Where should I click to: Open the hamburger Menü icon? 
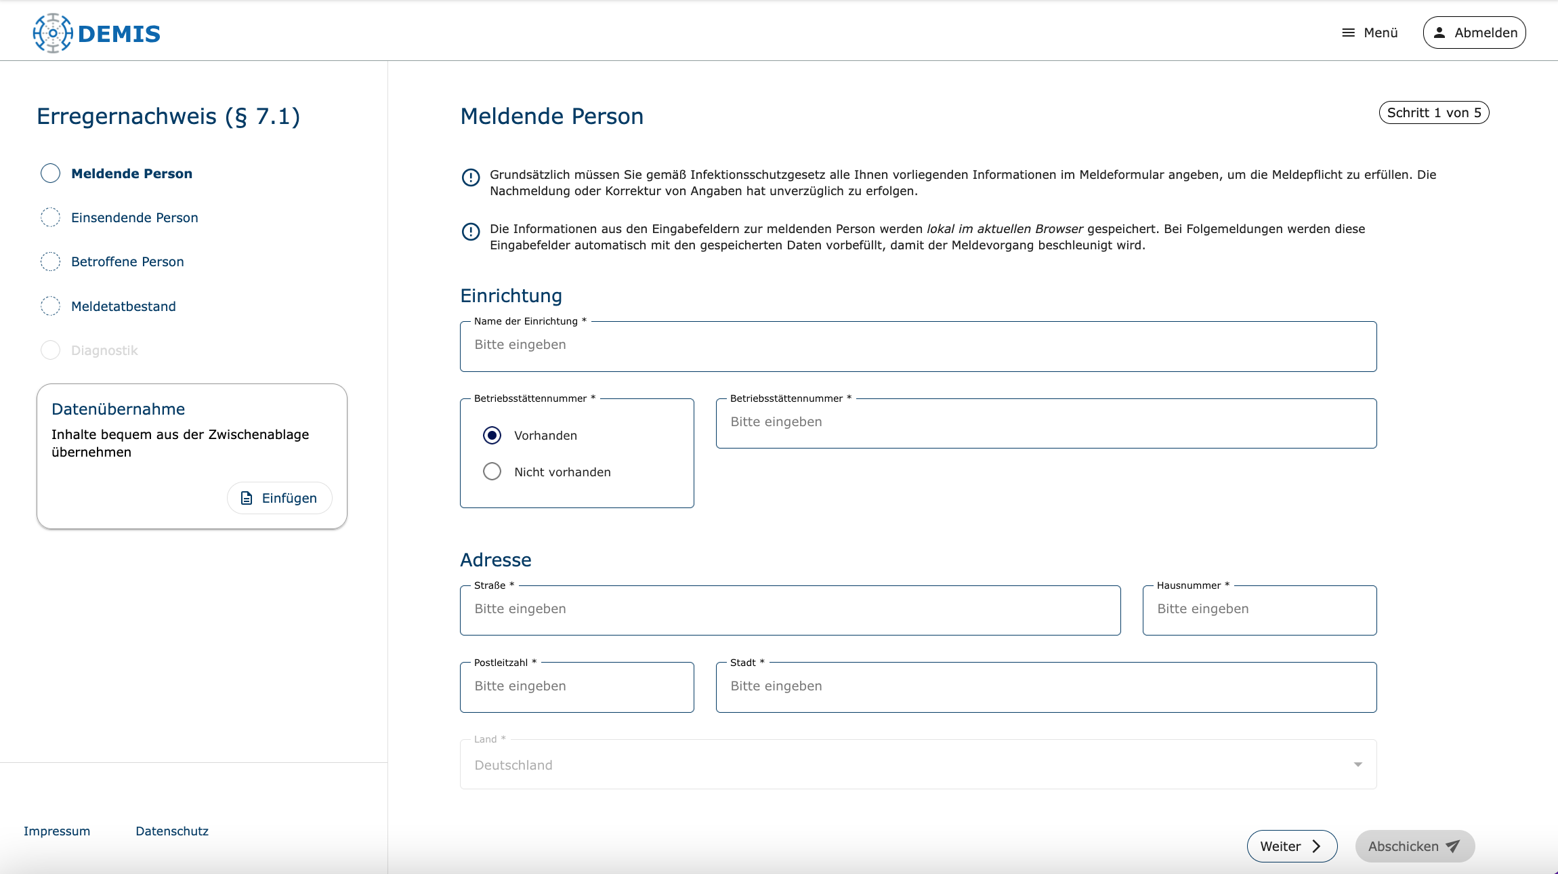pyautogui.click(x=1348, y=33)
